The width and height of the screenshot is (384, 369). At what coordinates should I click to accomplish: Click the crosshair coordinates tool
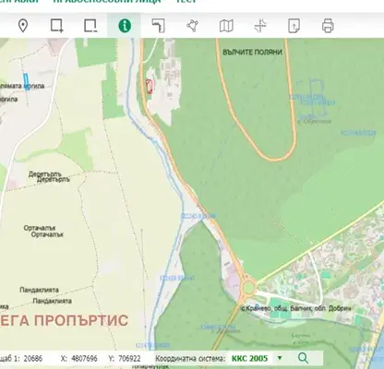(260, 26)
